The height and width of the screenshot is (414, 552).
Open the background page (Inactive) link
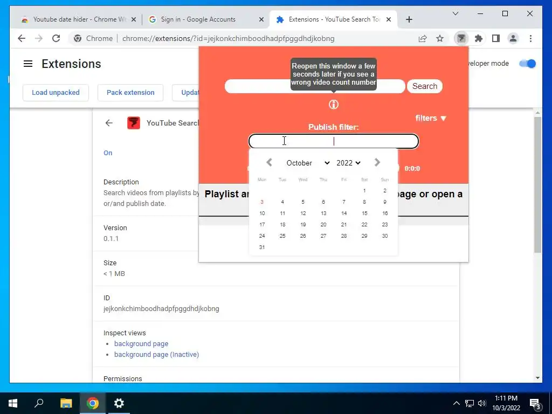pos(157,355)
